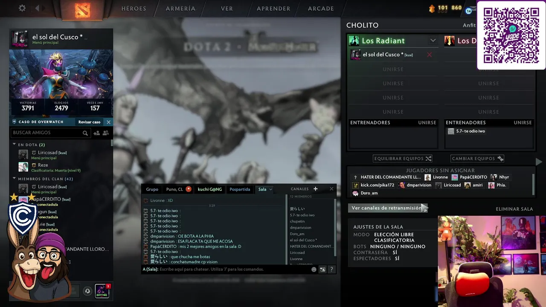This screenshot has width=546, height=307.
Task: Click the friend search magnifier icon
Action: coord(85,133)
